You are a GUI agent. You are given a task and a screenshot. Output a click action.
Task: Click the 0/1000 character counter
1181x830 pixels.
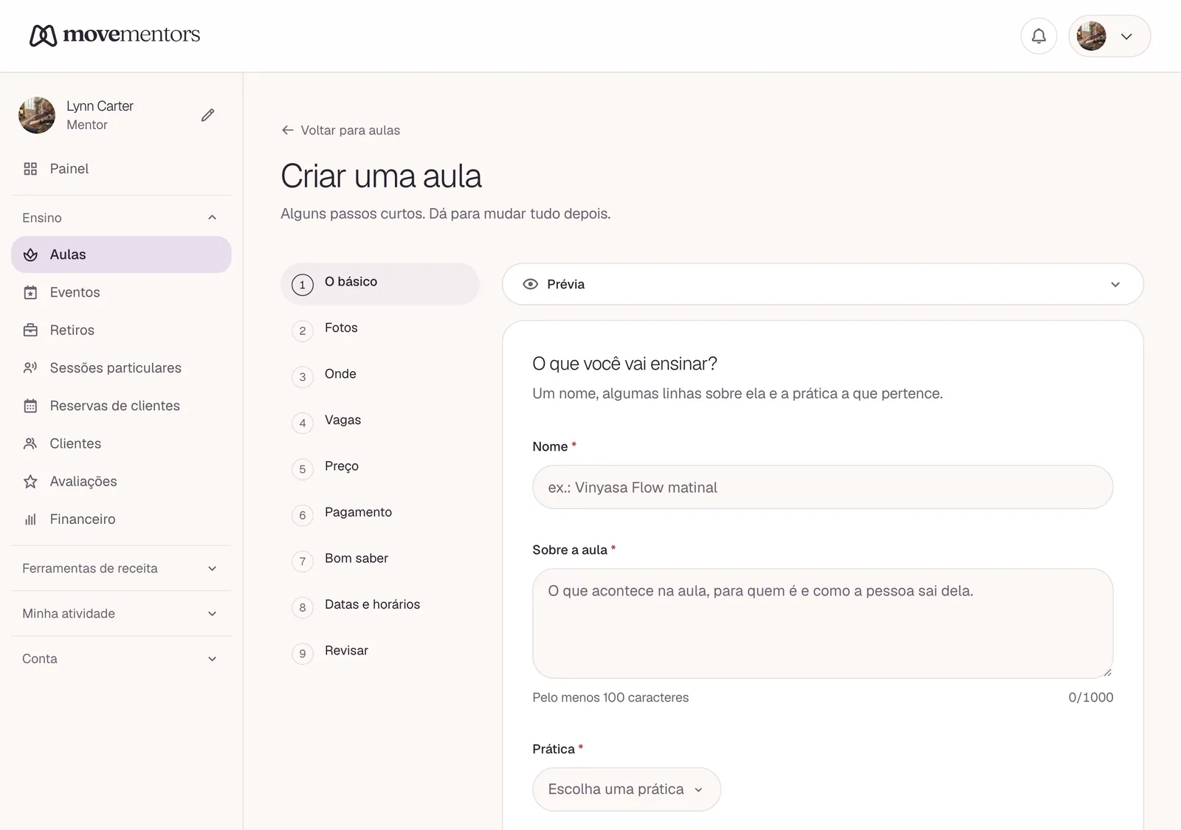tap(1091, 697)
